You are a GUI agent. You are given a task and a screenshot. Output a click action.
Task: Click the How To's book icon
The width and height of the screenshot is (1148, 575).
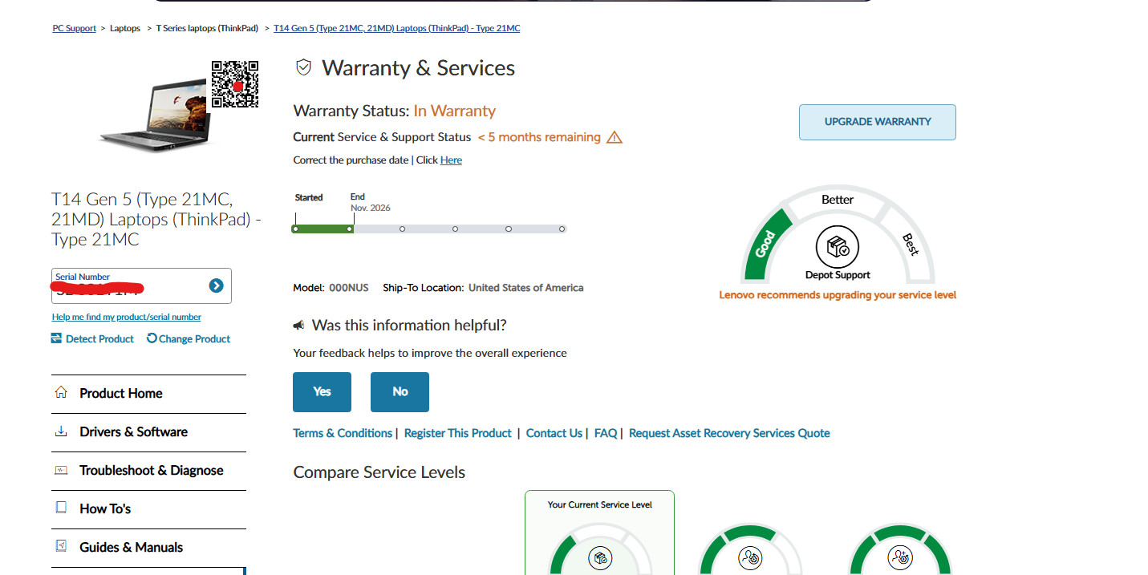pos(61,508)
